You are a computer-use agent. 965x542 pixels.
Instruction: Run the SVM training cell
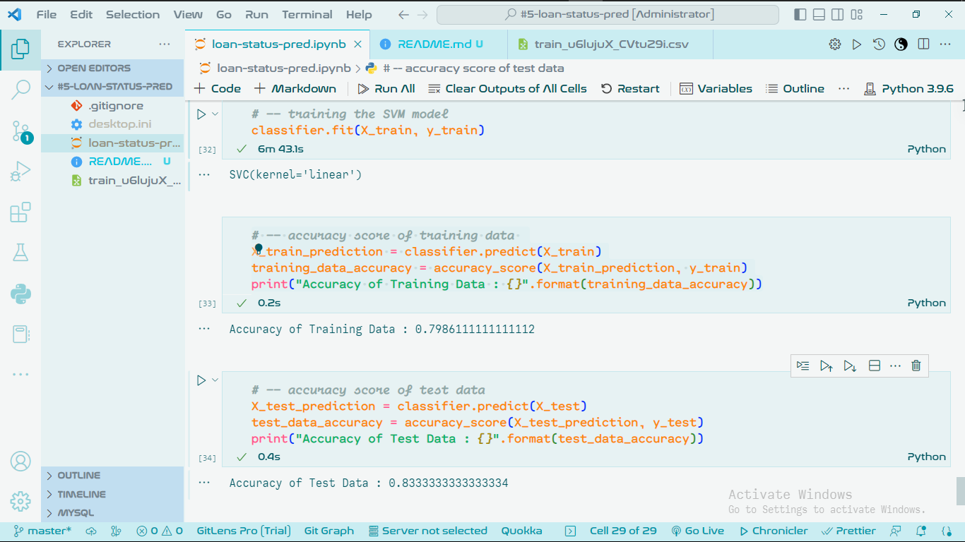pos(201,114)
